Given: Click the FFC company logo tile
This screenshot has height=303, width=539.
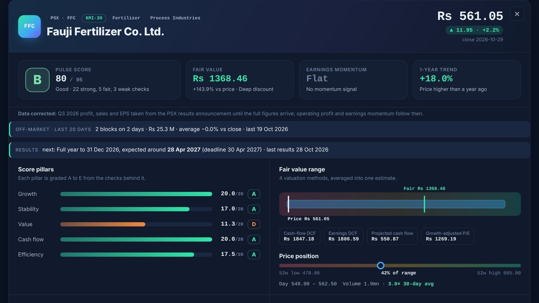Looking at the screenshot, I should 29,26.
